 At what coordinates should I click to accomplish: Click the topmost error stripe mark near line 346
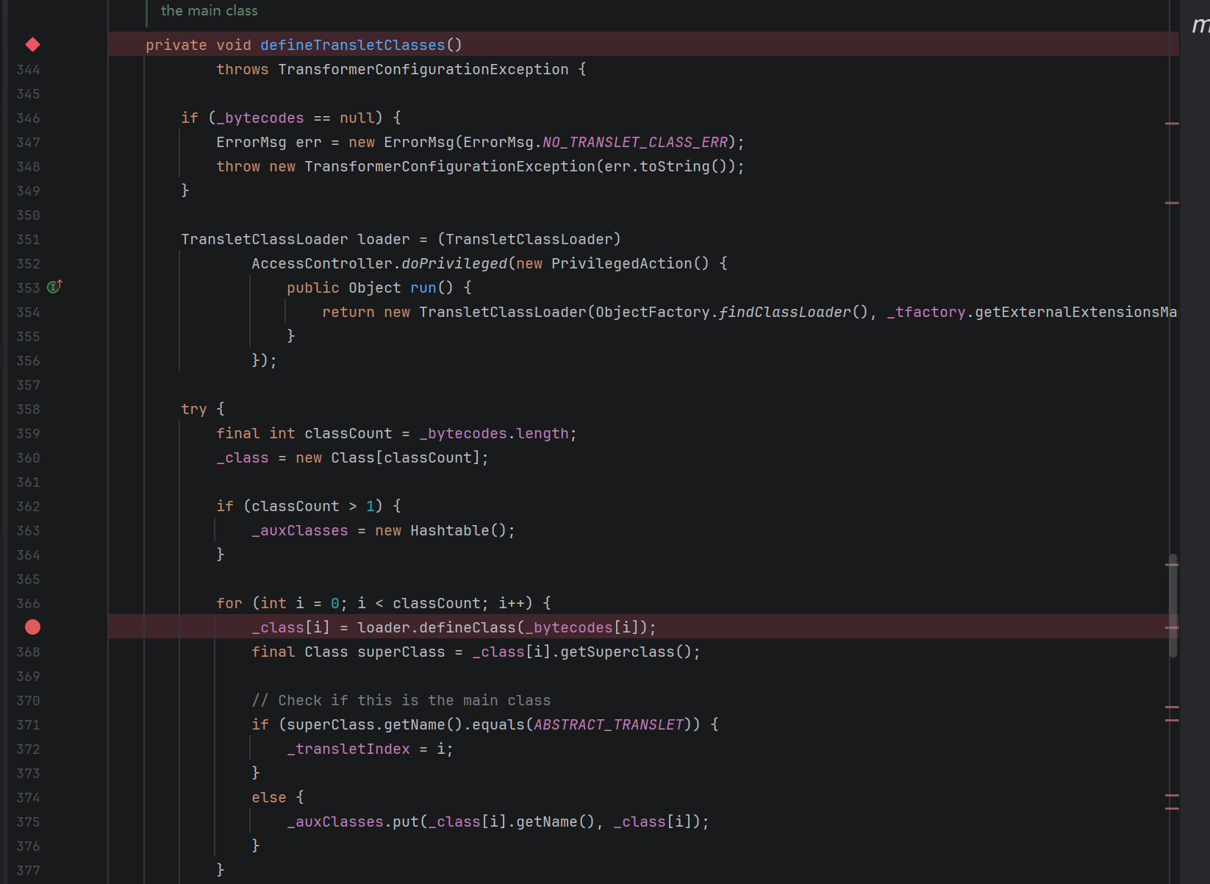(1172, 124)
